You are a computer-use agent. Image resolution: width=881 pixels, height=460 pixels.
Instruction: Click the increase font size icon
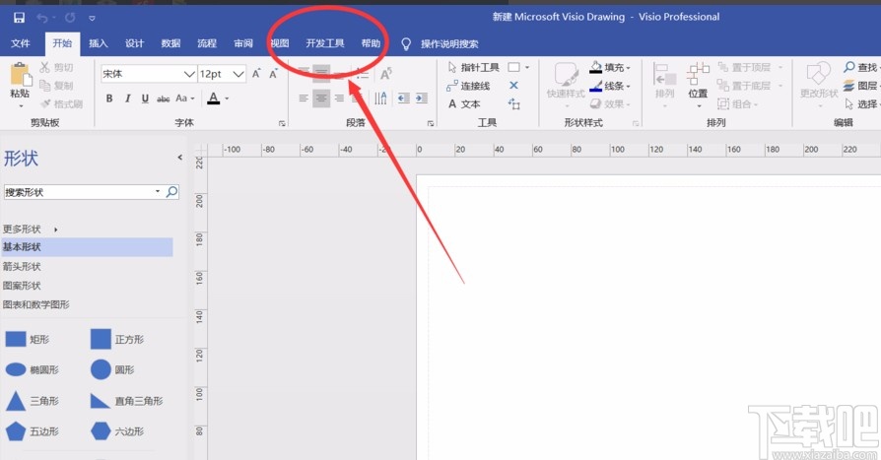pos(256,74)
